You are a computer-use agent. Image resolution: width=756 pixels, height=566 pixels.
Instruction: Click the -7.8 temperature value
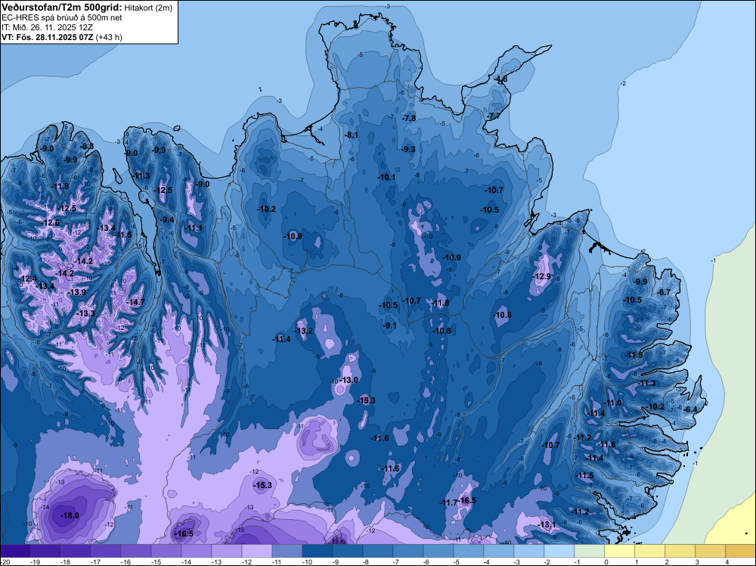(x=409, y=118)
